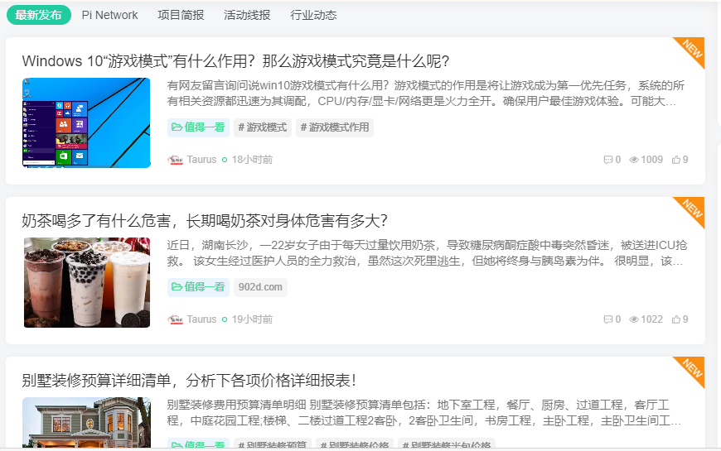Screen dimensions: 721x451
Task: Click the comment icon on milk tea article
Action: (x=608, y=319)
